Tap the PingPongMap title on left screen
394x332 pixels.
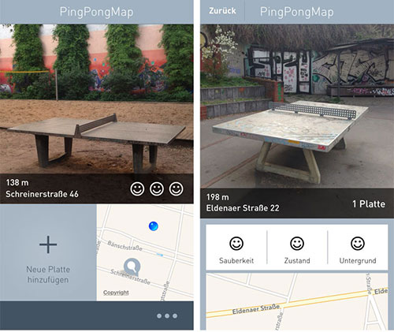96,12
